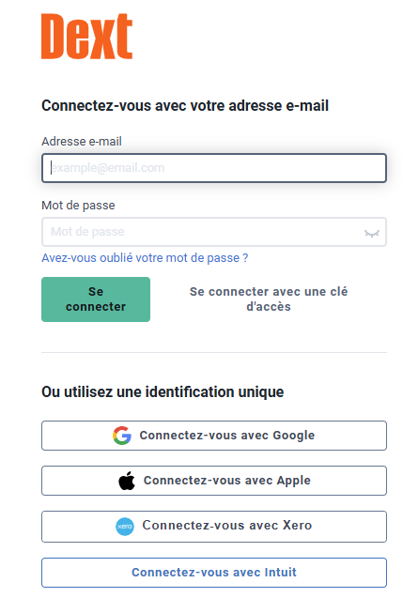Click the blue Xero logo icon
Image resolution: width=403 pixels, height=598 pixels.
(x=125, y=527)
